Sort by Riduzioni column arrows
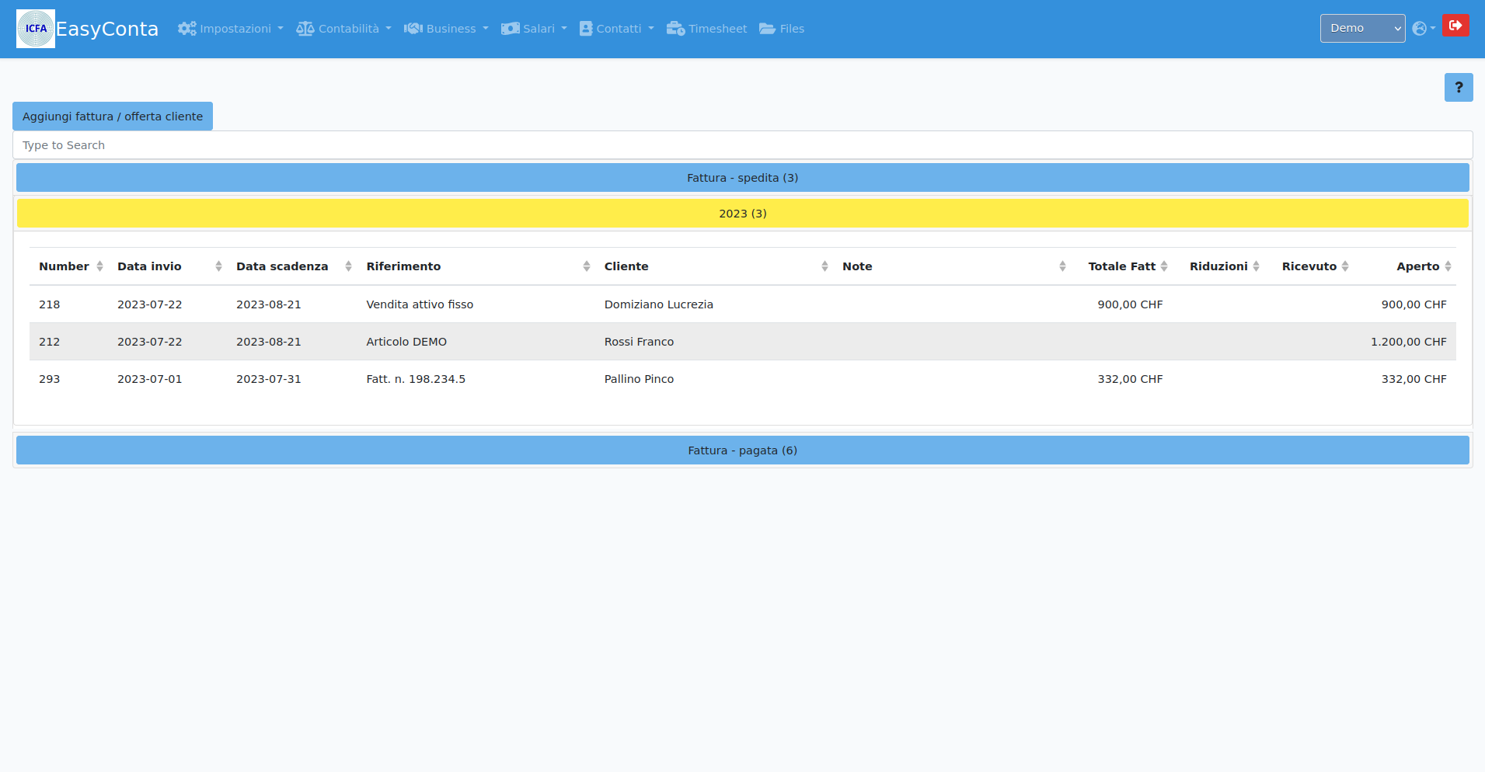Viewport: 1485px width, 772px height. pyautogui.click(x=1256, y=266)
